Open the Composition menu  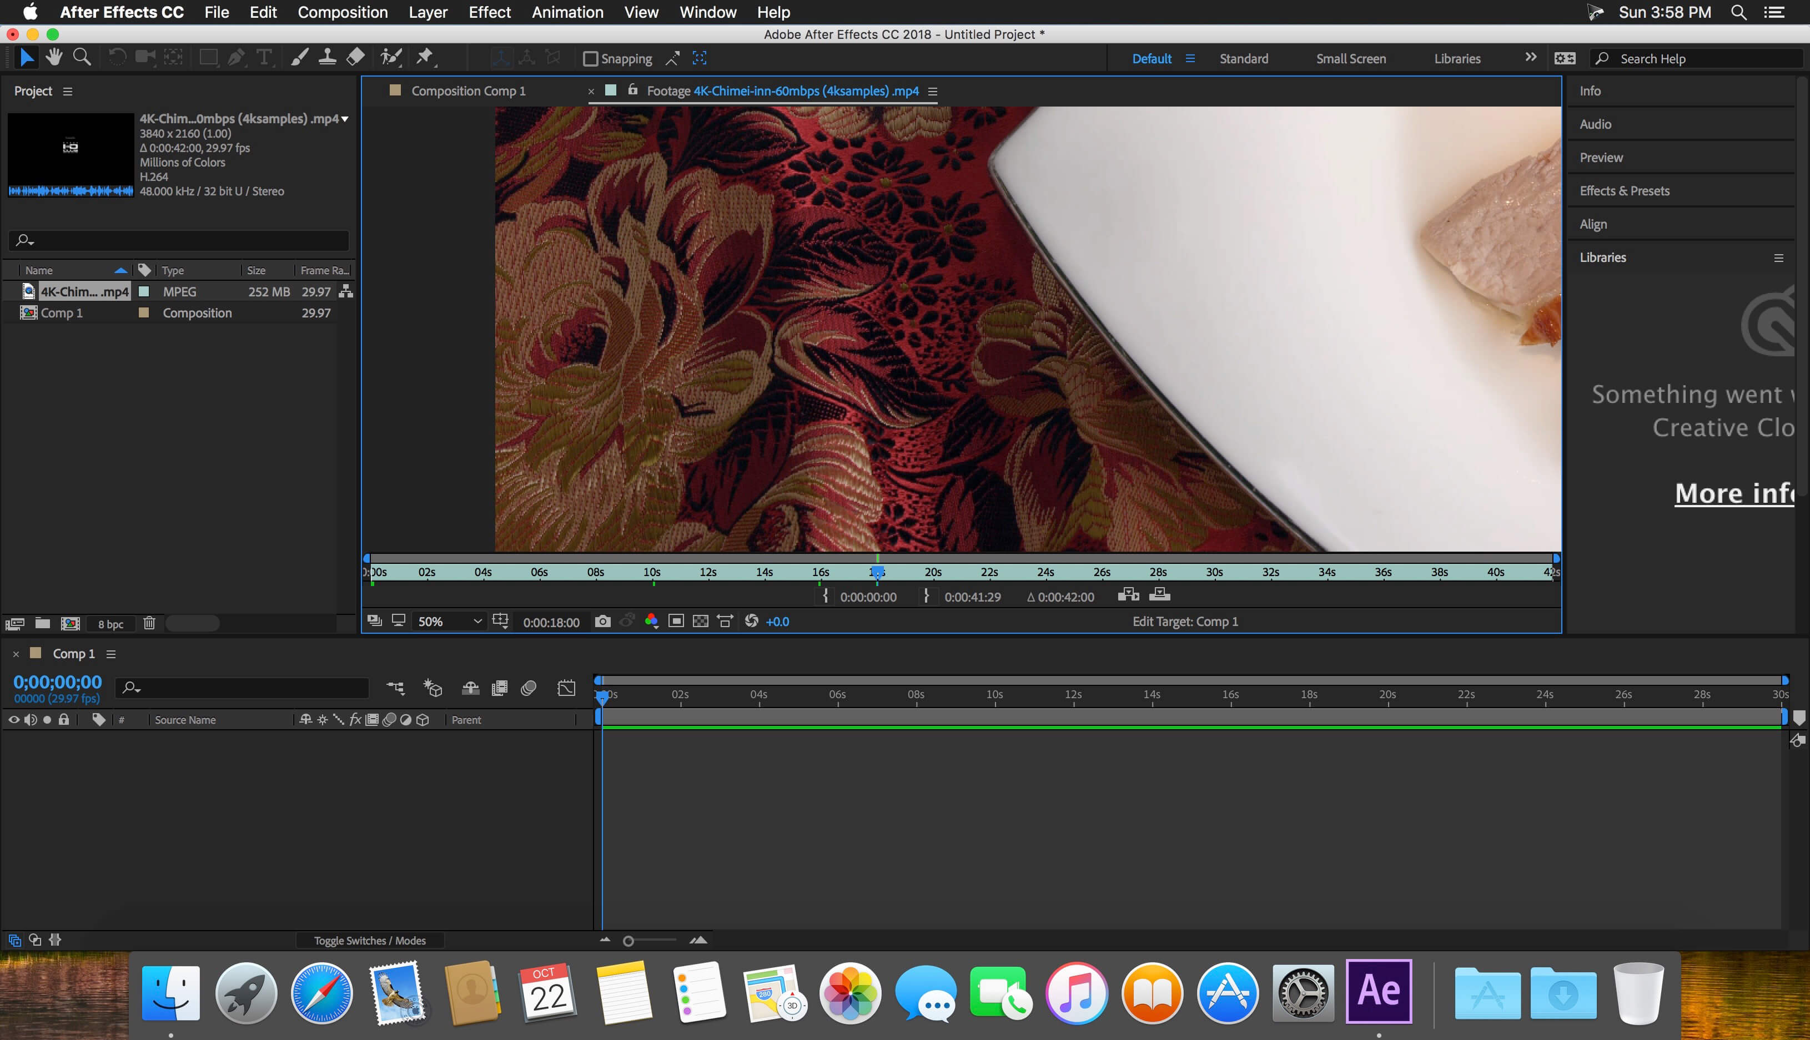pos(344,12)
